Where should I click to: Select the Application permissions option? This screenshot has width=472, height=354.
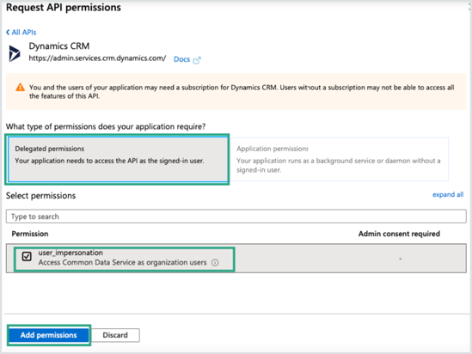tap(339, 160)
